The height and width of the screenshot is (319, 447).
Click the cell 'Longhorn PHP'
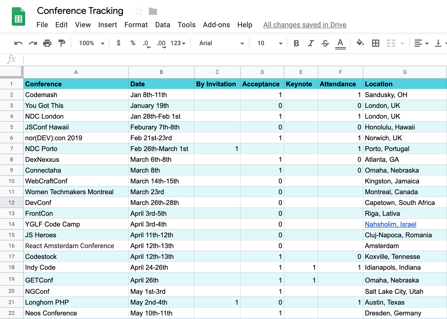point(76,302)
